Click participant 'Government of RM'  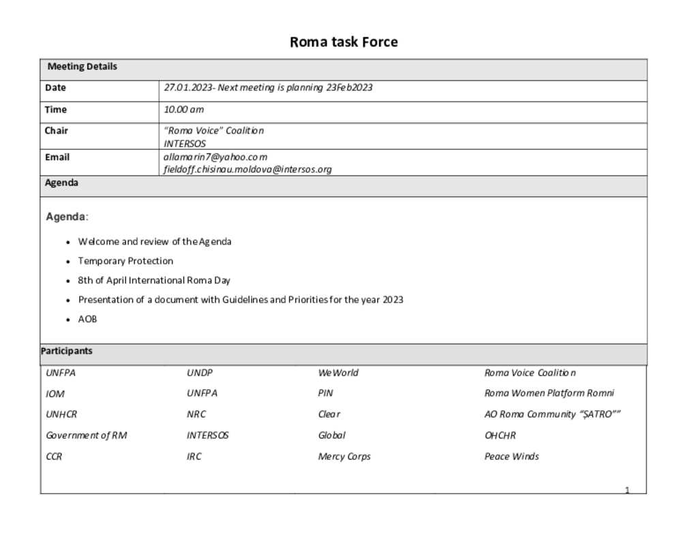(87, 435)
